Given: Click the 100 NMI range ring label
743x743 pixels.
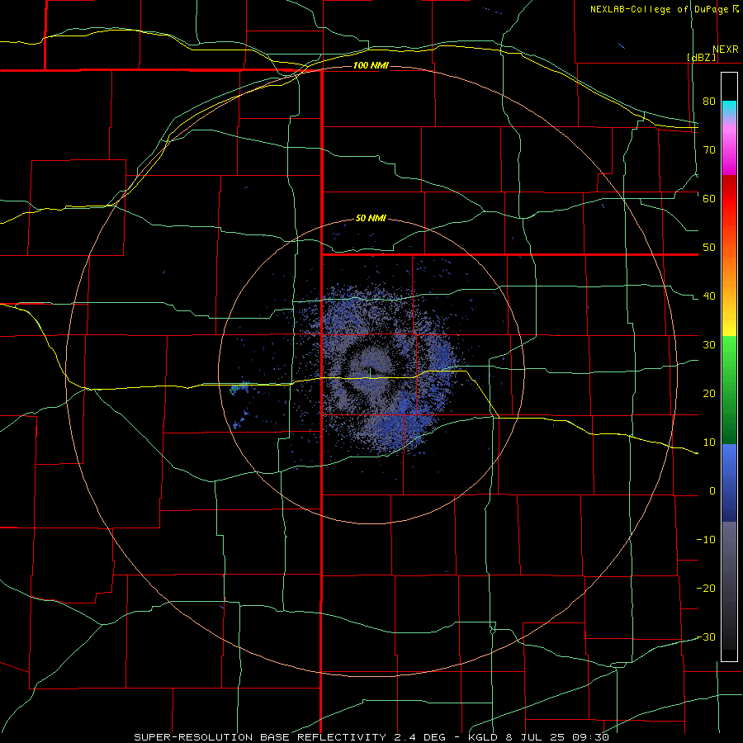Looking at the screenshot, I should [371, 65].
